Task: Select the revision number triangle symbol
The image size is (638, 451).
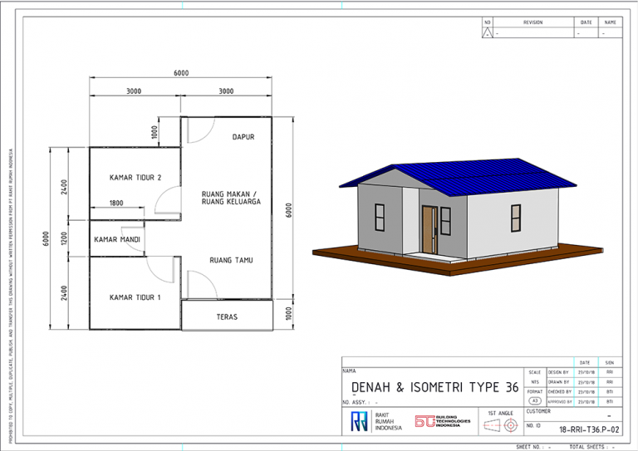Action: pos(488,33)
